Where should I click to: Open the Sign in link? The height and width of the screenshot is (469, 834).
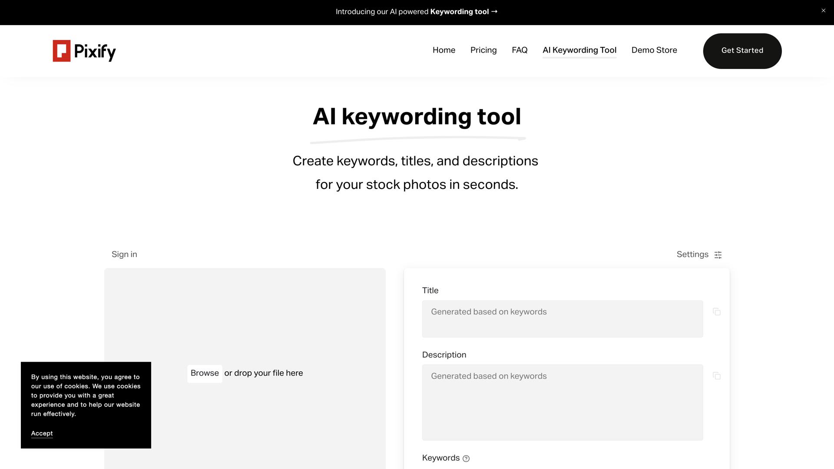click(124, 254)
